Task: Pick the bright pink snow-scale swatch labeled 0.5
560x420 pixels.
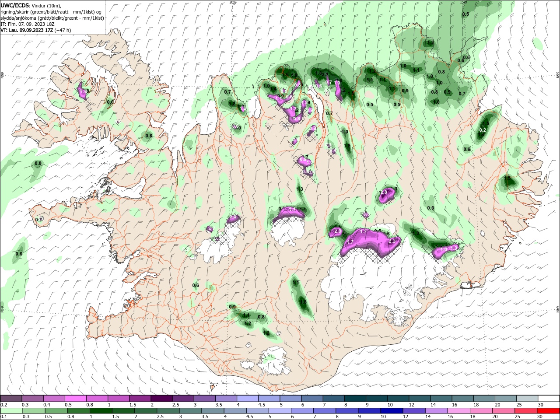Action: tap(75, 399)
